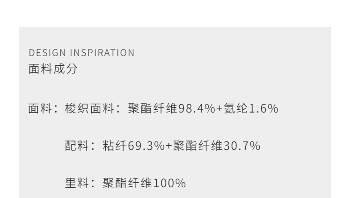The image size is (351, 198).
Task: Click the 98.4% percentage value
Action: tap(184, 109)
